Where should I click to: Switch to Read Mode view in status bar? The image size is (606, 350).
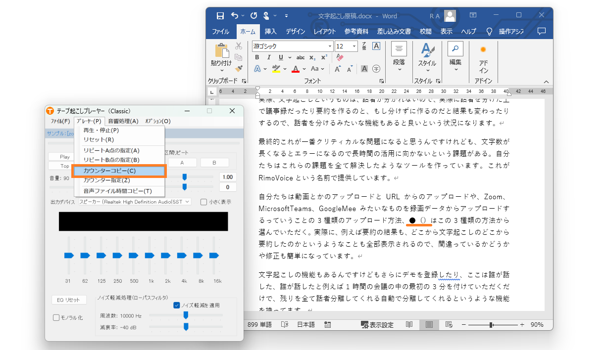click(409, 325)
